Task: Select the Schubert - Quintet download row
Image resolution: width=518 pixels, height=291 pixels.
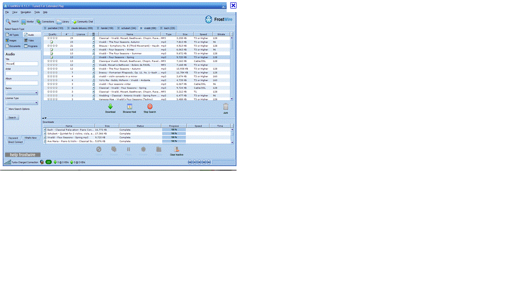Action: tap(137, 134)
